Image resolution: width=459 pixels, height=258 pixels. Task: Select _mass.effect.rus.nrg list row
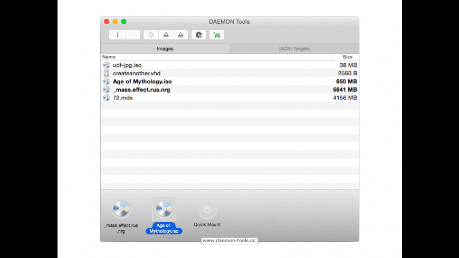230,90
